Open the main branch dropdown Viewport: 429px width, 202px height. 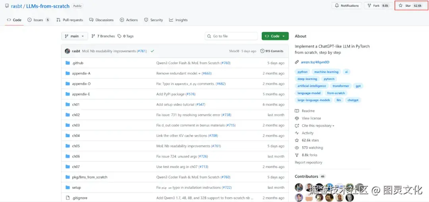point(75,36)
